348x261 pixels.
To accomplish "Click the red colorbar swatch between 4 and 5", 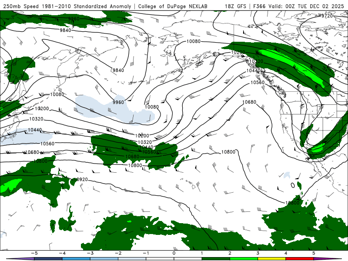I will [300, 259].
